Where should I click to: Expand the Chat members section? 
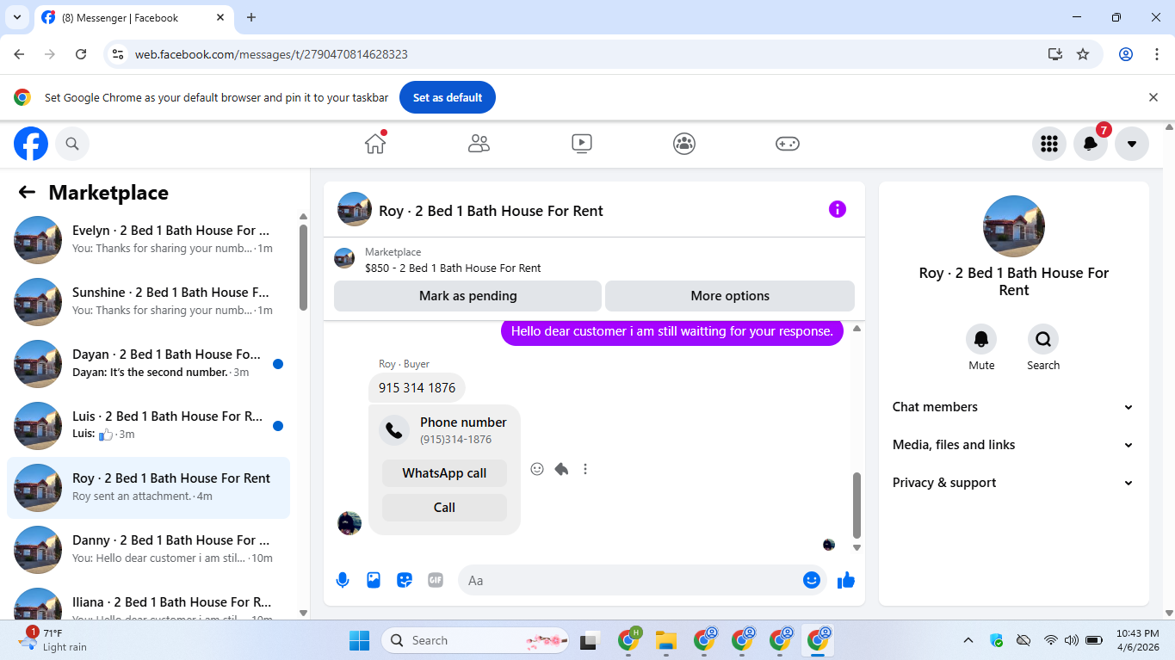pyautogui.click(x=1013, y=407)
